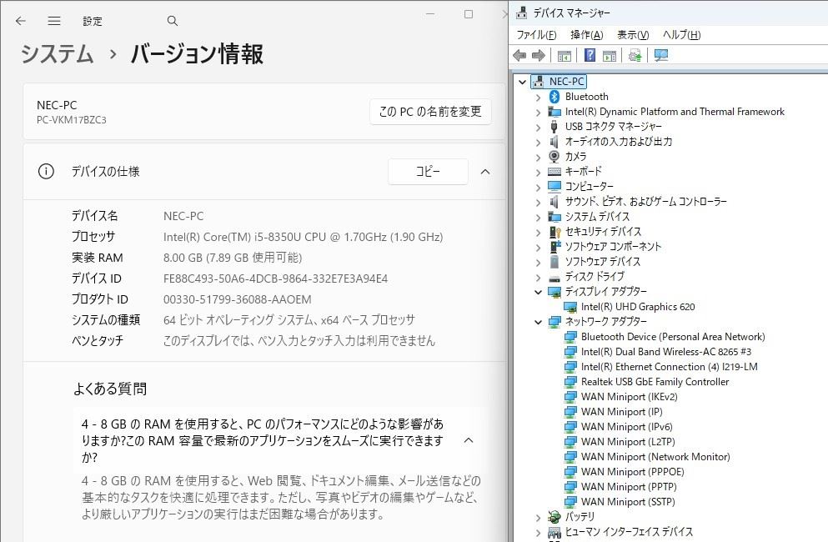Collapse the NEC-PC root node

[x=522, y=82]
